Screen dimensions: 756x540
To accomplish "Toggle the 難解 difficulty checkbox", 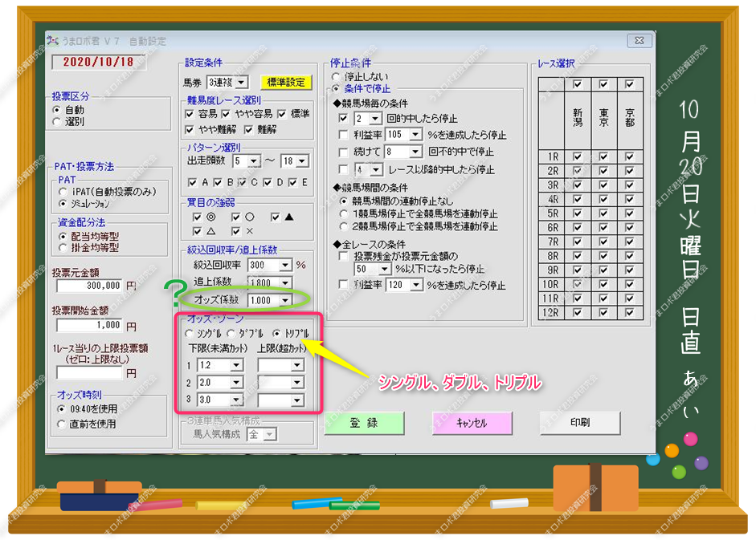I will [x=248, y=129].
